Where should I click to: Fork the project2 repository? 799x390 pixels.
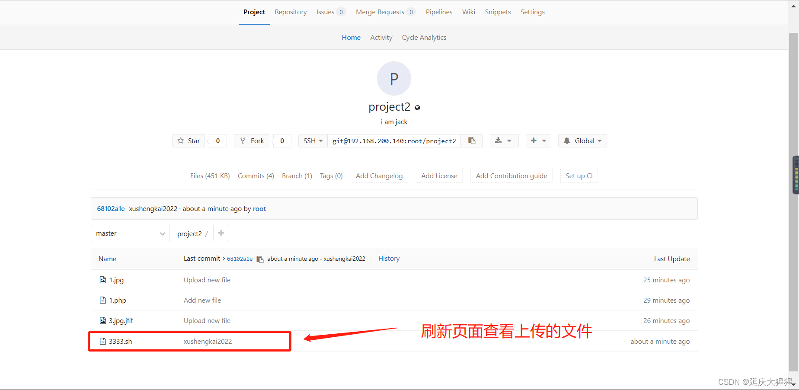(x=251, y=141)
